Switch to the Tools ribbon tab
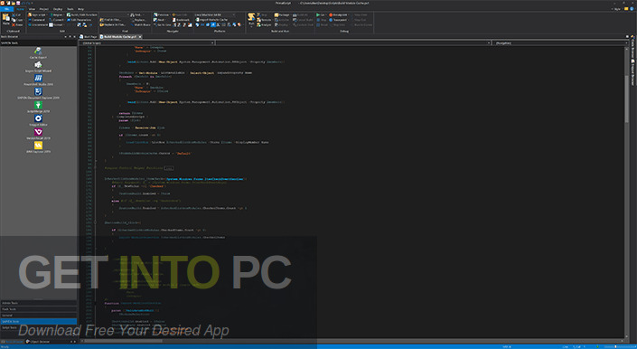 [70, 9]
